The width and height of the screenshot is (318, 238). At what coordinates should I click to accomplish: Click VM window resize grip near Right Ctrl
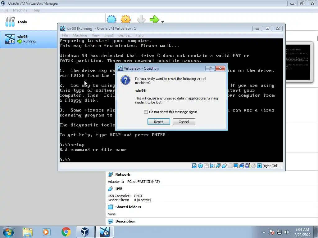281,167
